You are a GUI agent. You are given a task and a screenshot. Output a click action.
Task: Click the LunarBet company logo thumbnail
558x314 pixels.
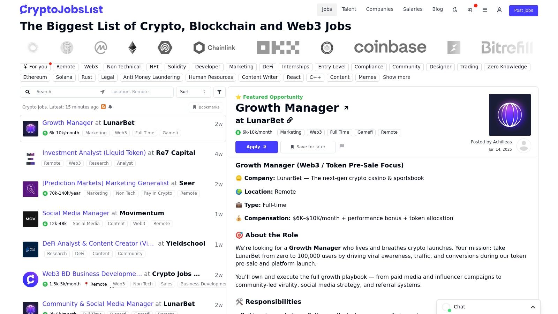click(x=510, y=114)
